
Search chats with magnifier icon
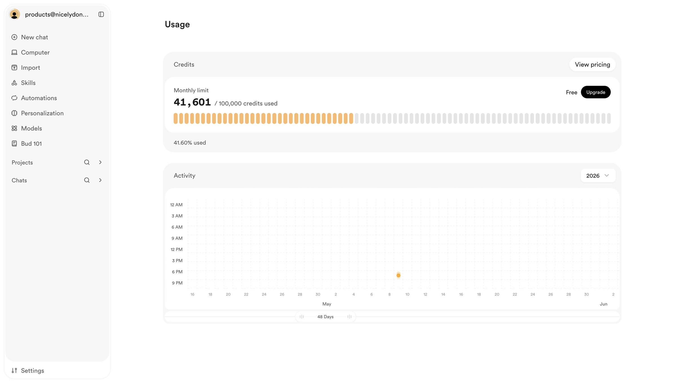tap(87, 180)
